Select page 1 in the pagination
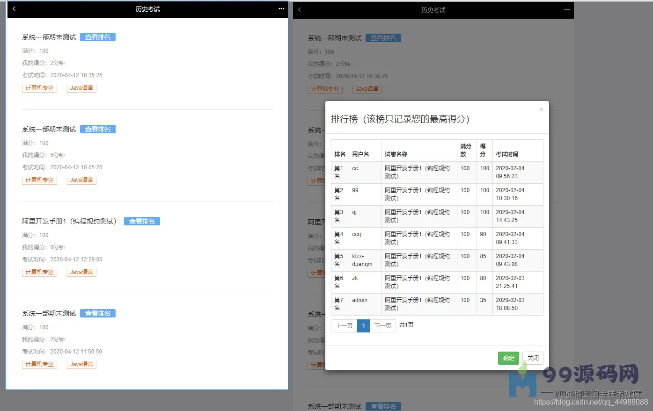Image resolution: width=653 pixels, height=411 pixels. click(363, 326)
